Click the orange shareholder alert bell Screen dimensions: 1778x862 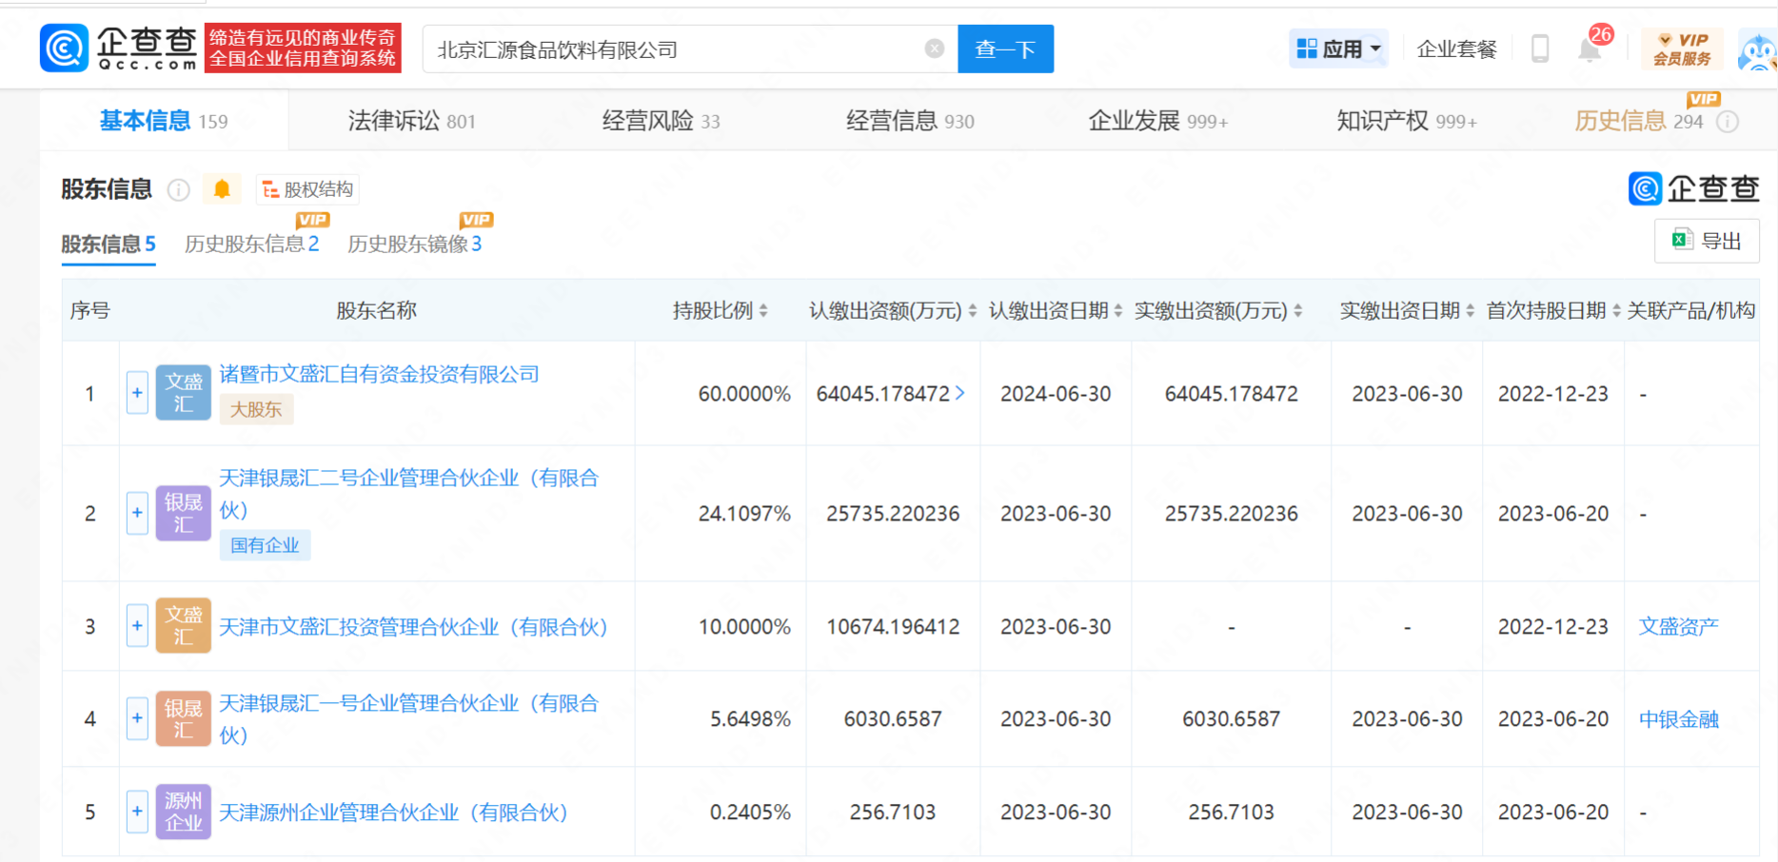pyautogui.click(x=222, y=189)
